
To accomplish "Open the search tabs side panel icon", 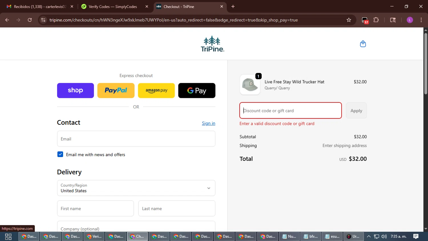I will tap(393, 20).
